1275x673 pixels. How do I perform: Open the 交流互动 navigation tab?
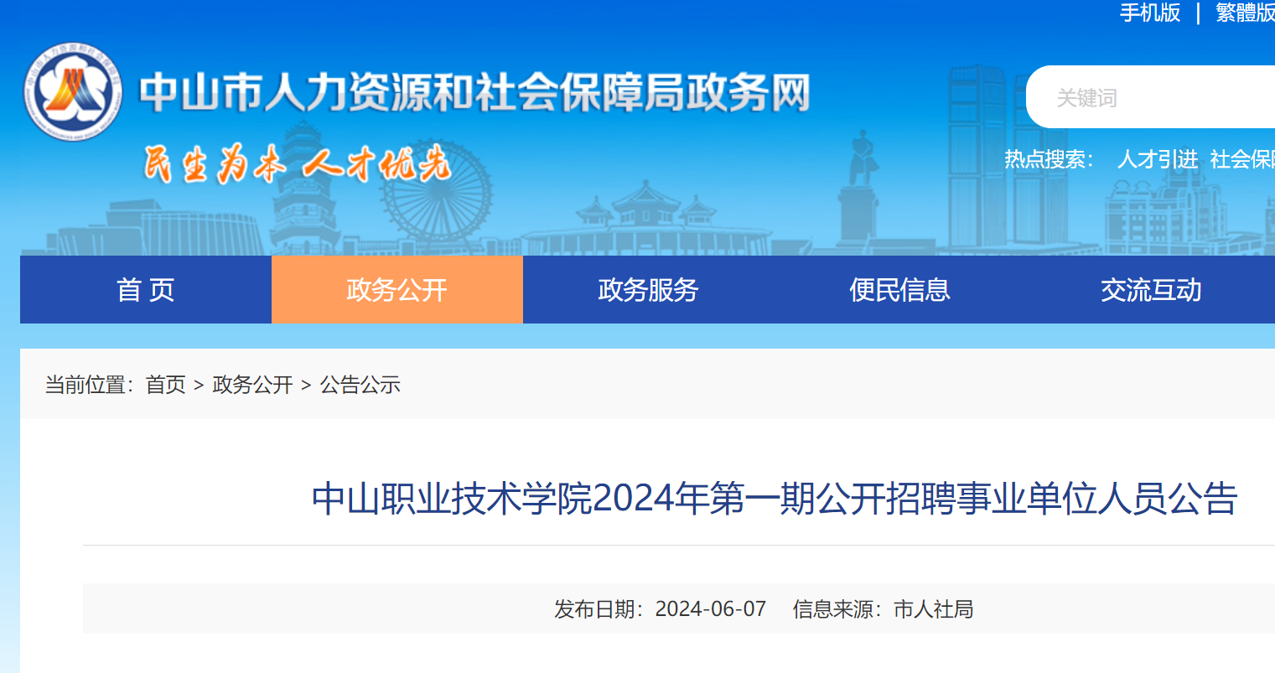1151,290
